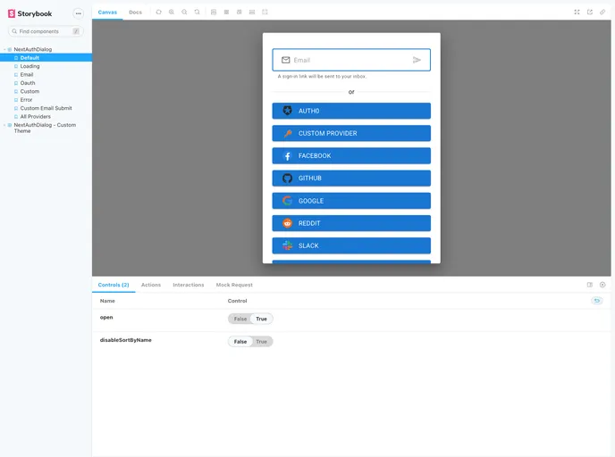Click the Slack logo icon

coord(288,245)
